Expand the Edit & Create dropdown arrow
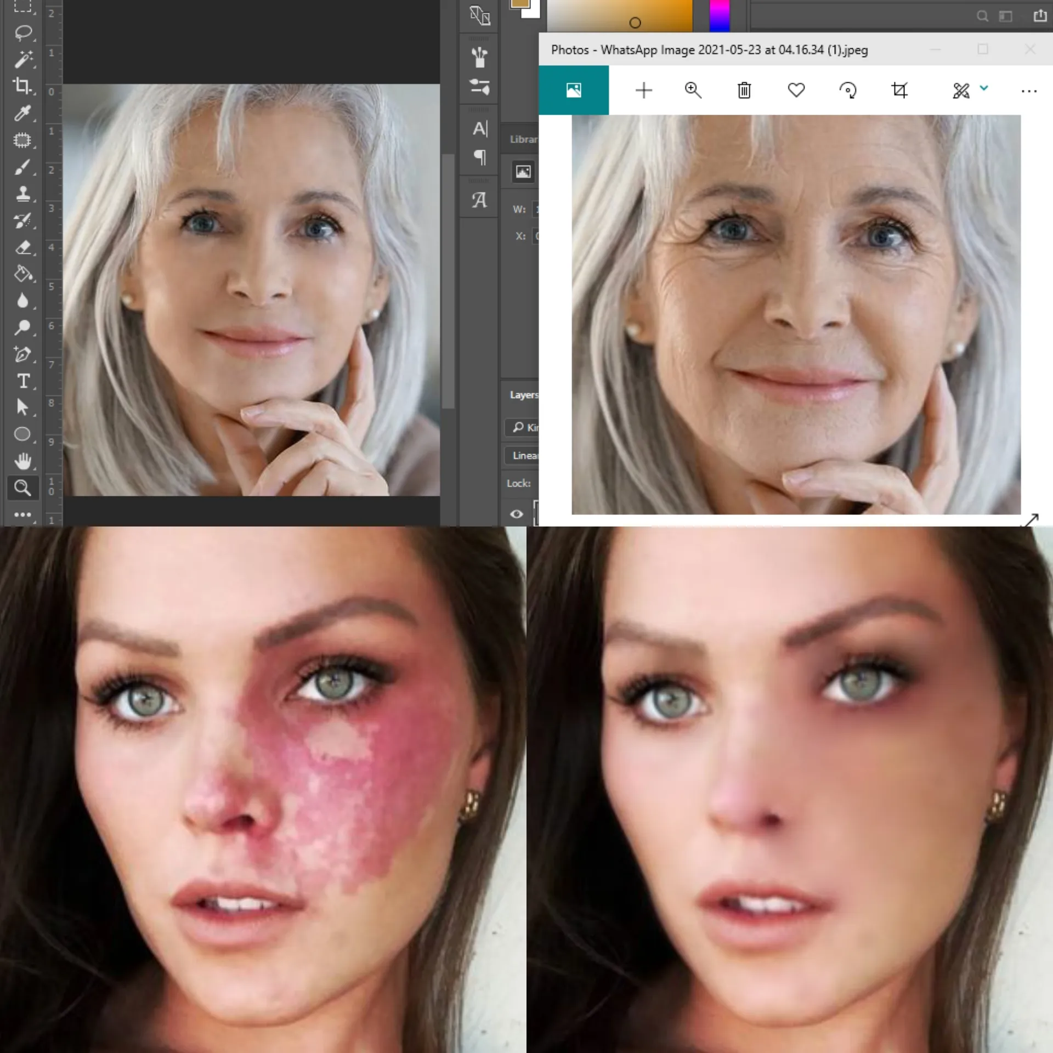The height and width of the screenshot is (1053, 1053). [984, 88]
